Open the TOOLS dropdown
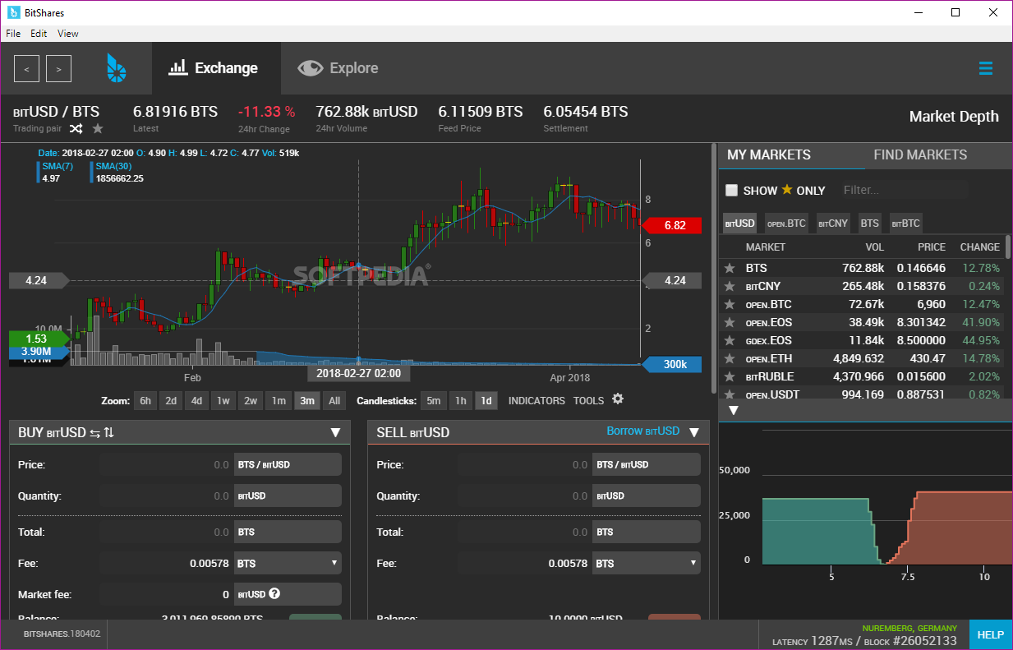1013x650 pixels. pyautogui.click(x=588, y=401)
